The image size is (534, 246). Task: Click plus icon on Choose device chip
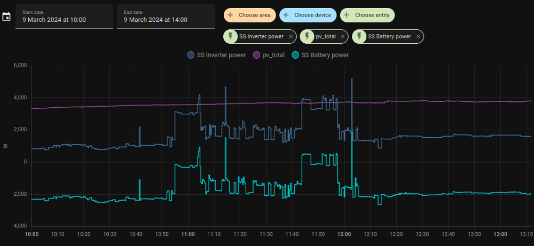286,15
